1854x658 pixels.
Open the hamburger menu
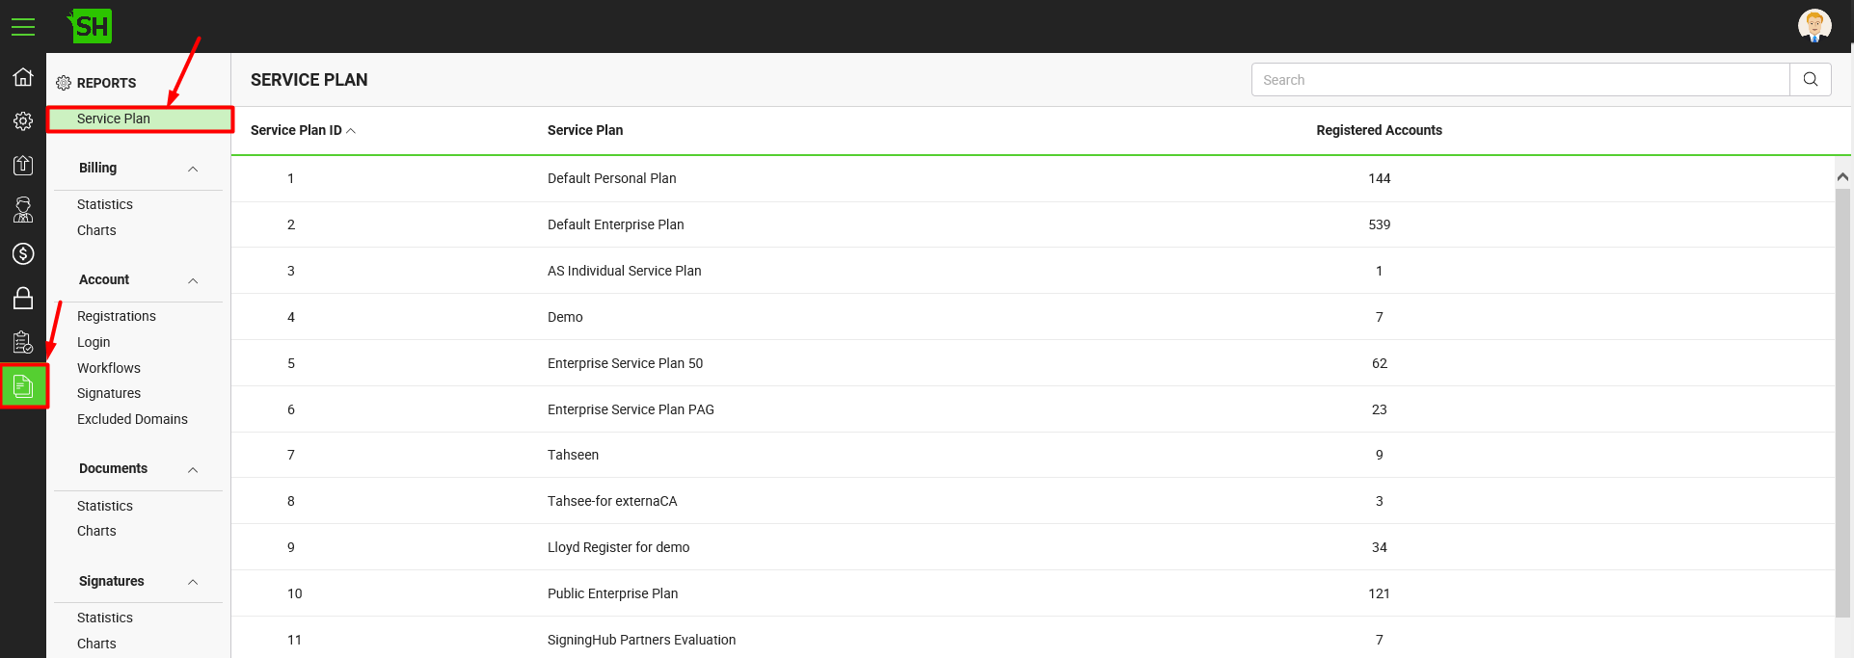point(23,27)
